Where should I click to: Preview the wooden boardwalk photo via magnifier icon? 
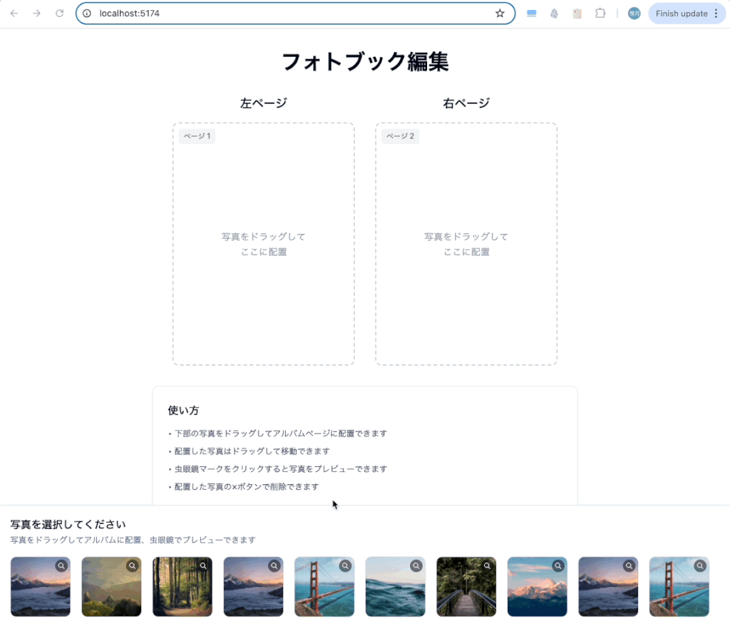click(487, 565)
